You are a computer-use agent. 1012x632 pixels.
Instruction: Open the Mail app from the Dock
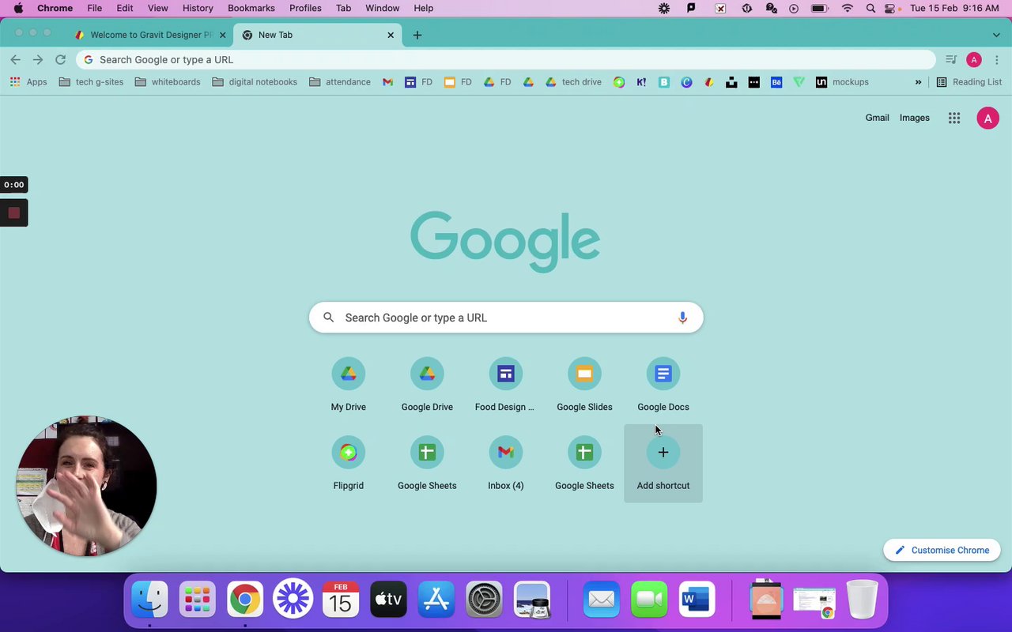(602, 600)
